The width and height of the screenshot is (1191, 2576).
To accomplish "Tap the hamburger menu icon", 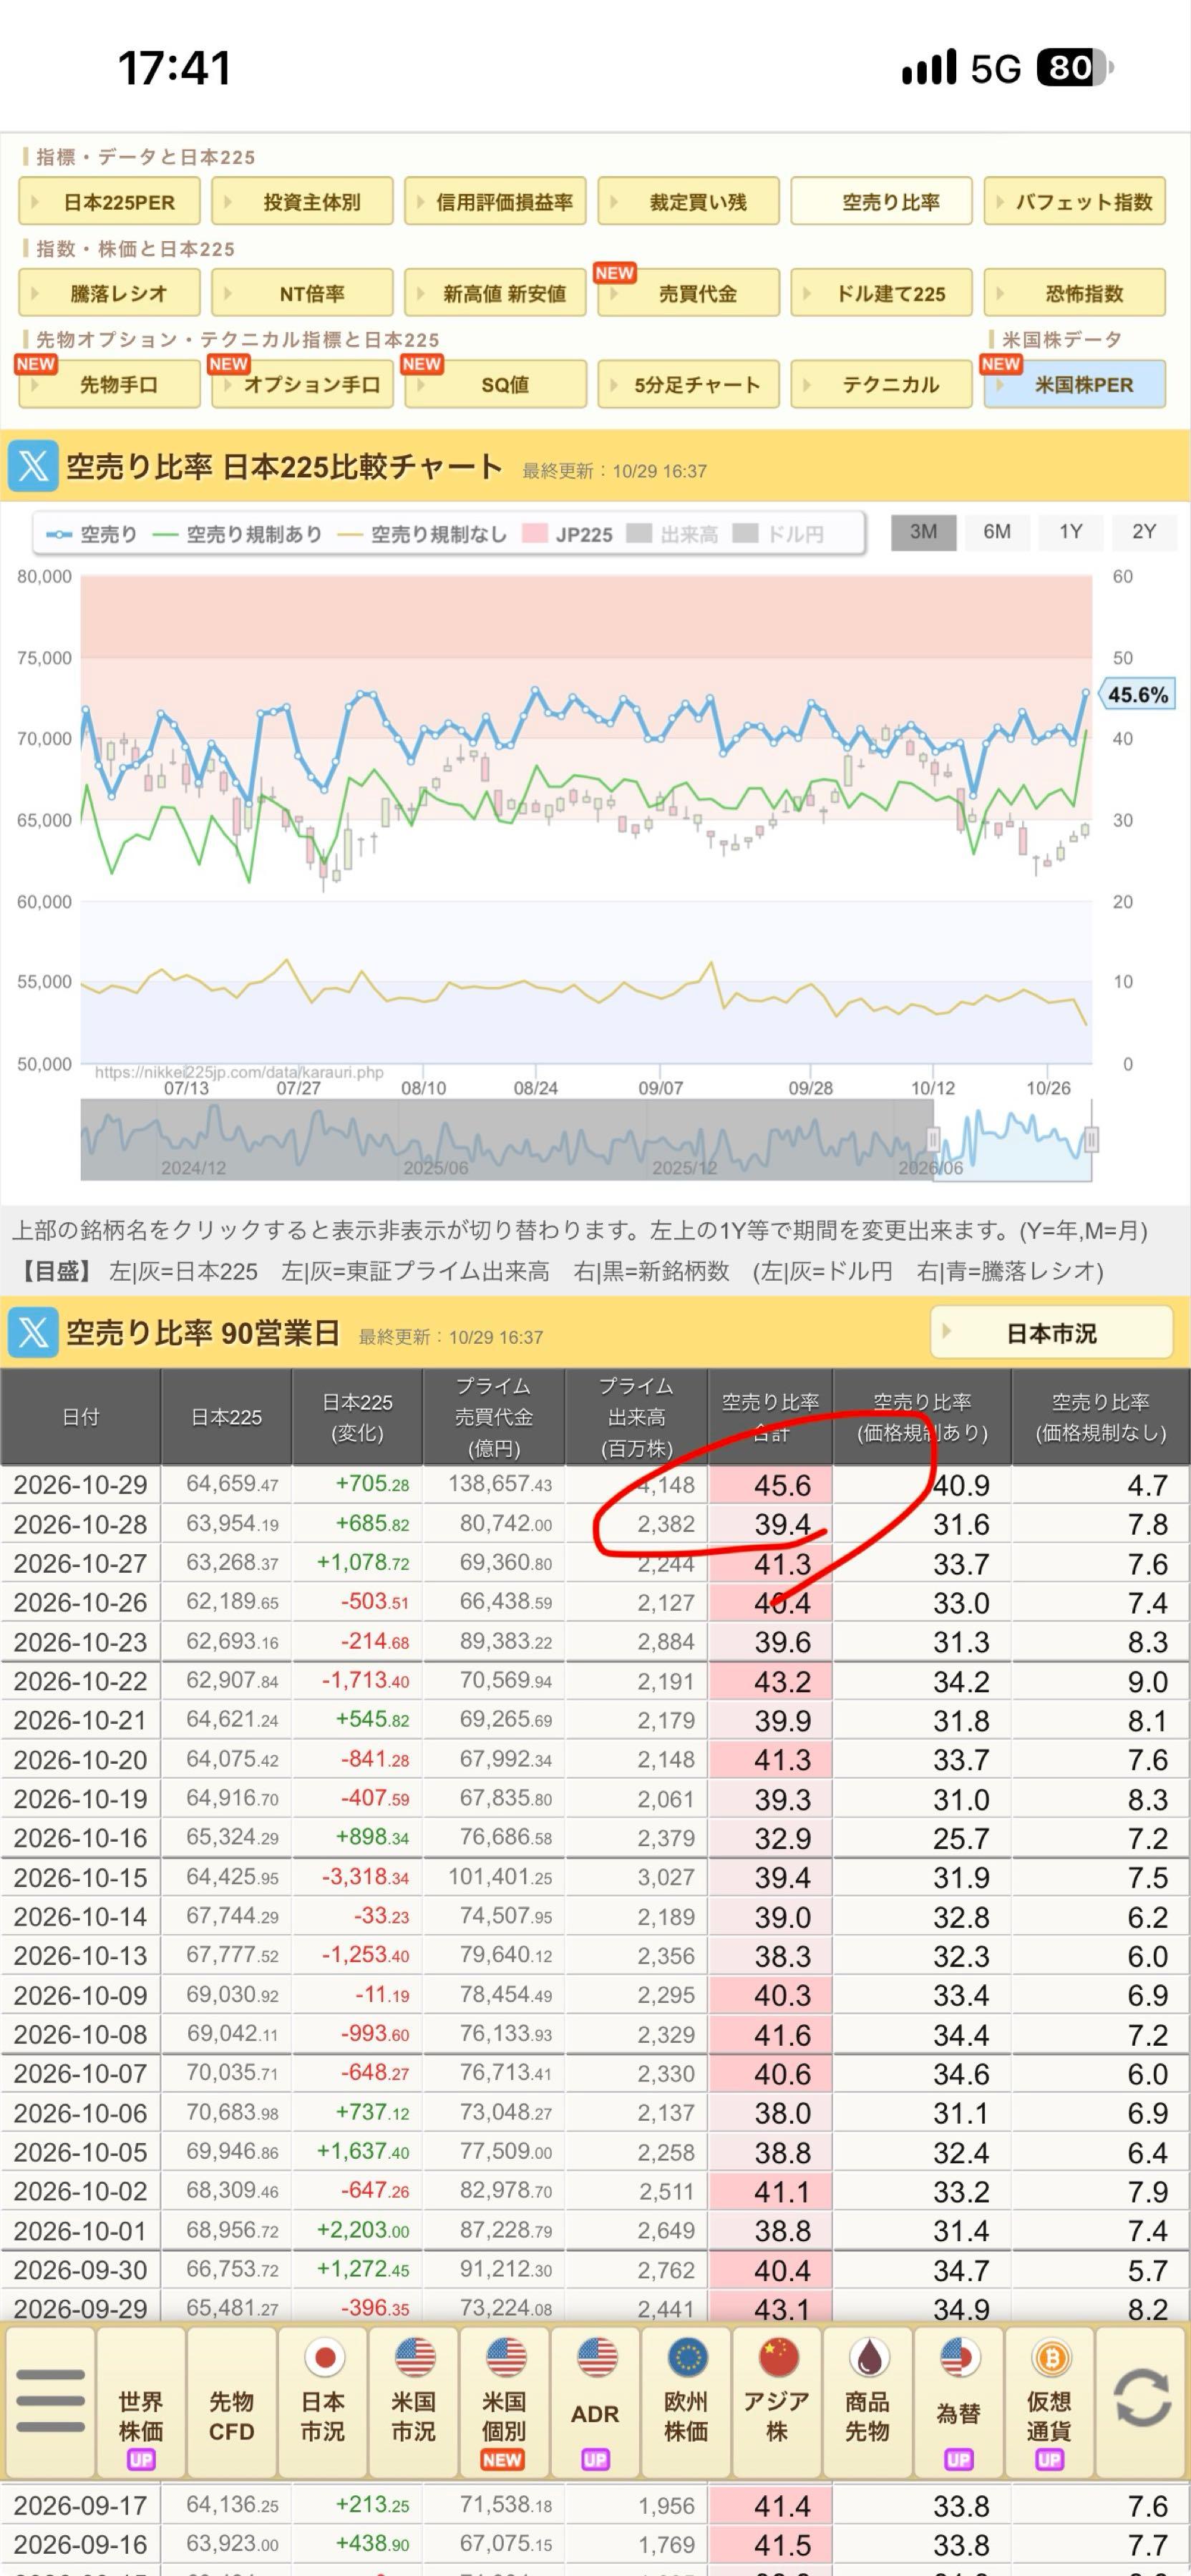I will pos(49,2400).
